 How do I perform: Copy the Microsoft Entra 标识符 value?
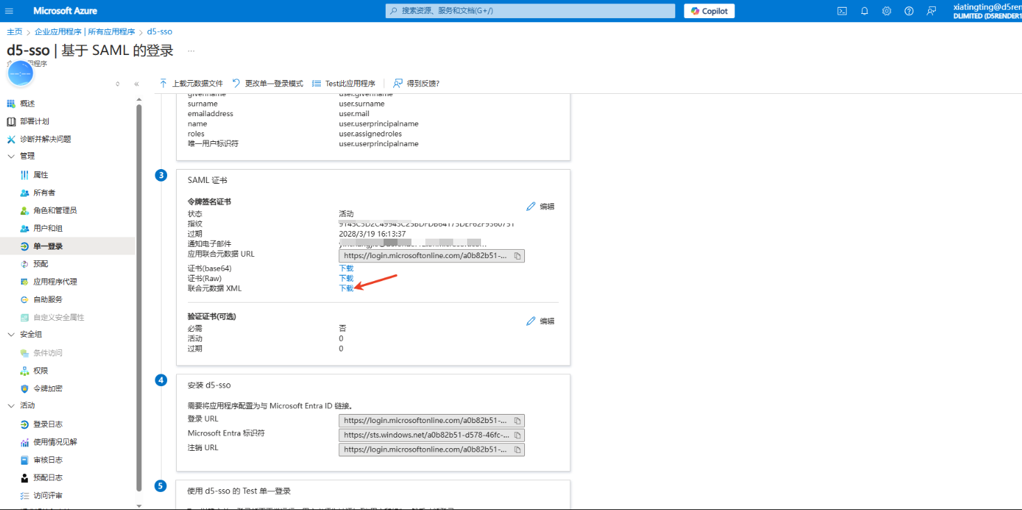point(517,436)
